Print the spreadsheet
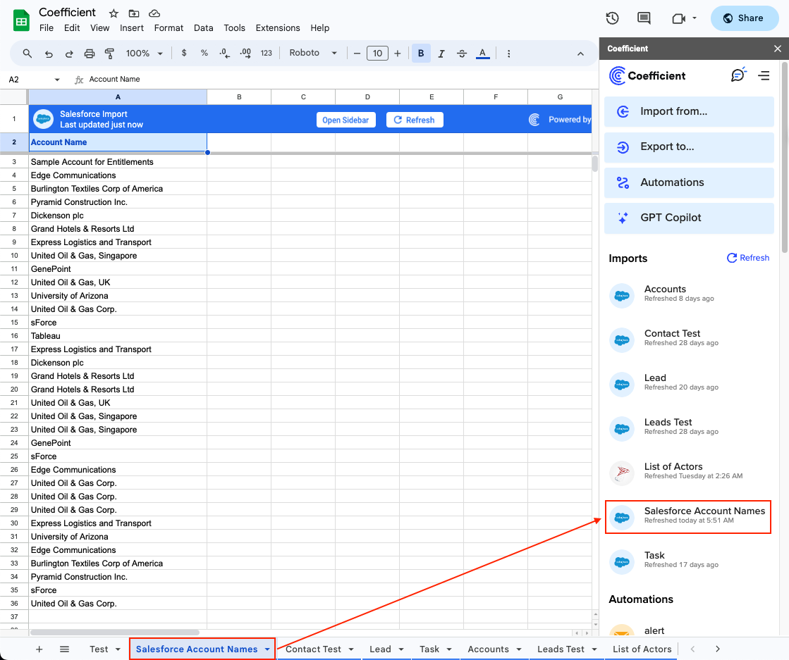 tap(89, 54)
